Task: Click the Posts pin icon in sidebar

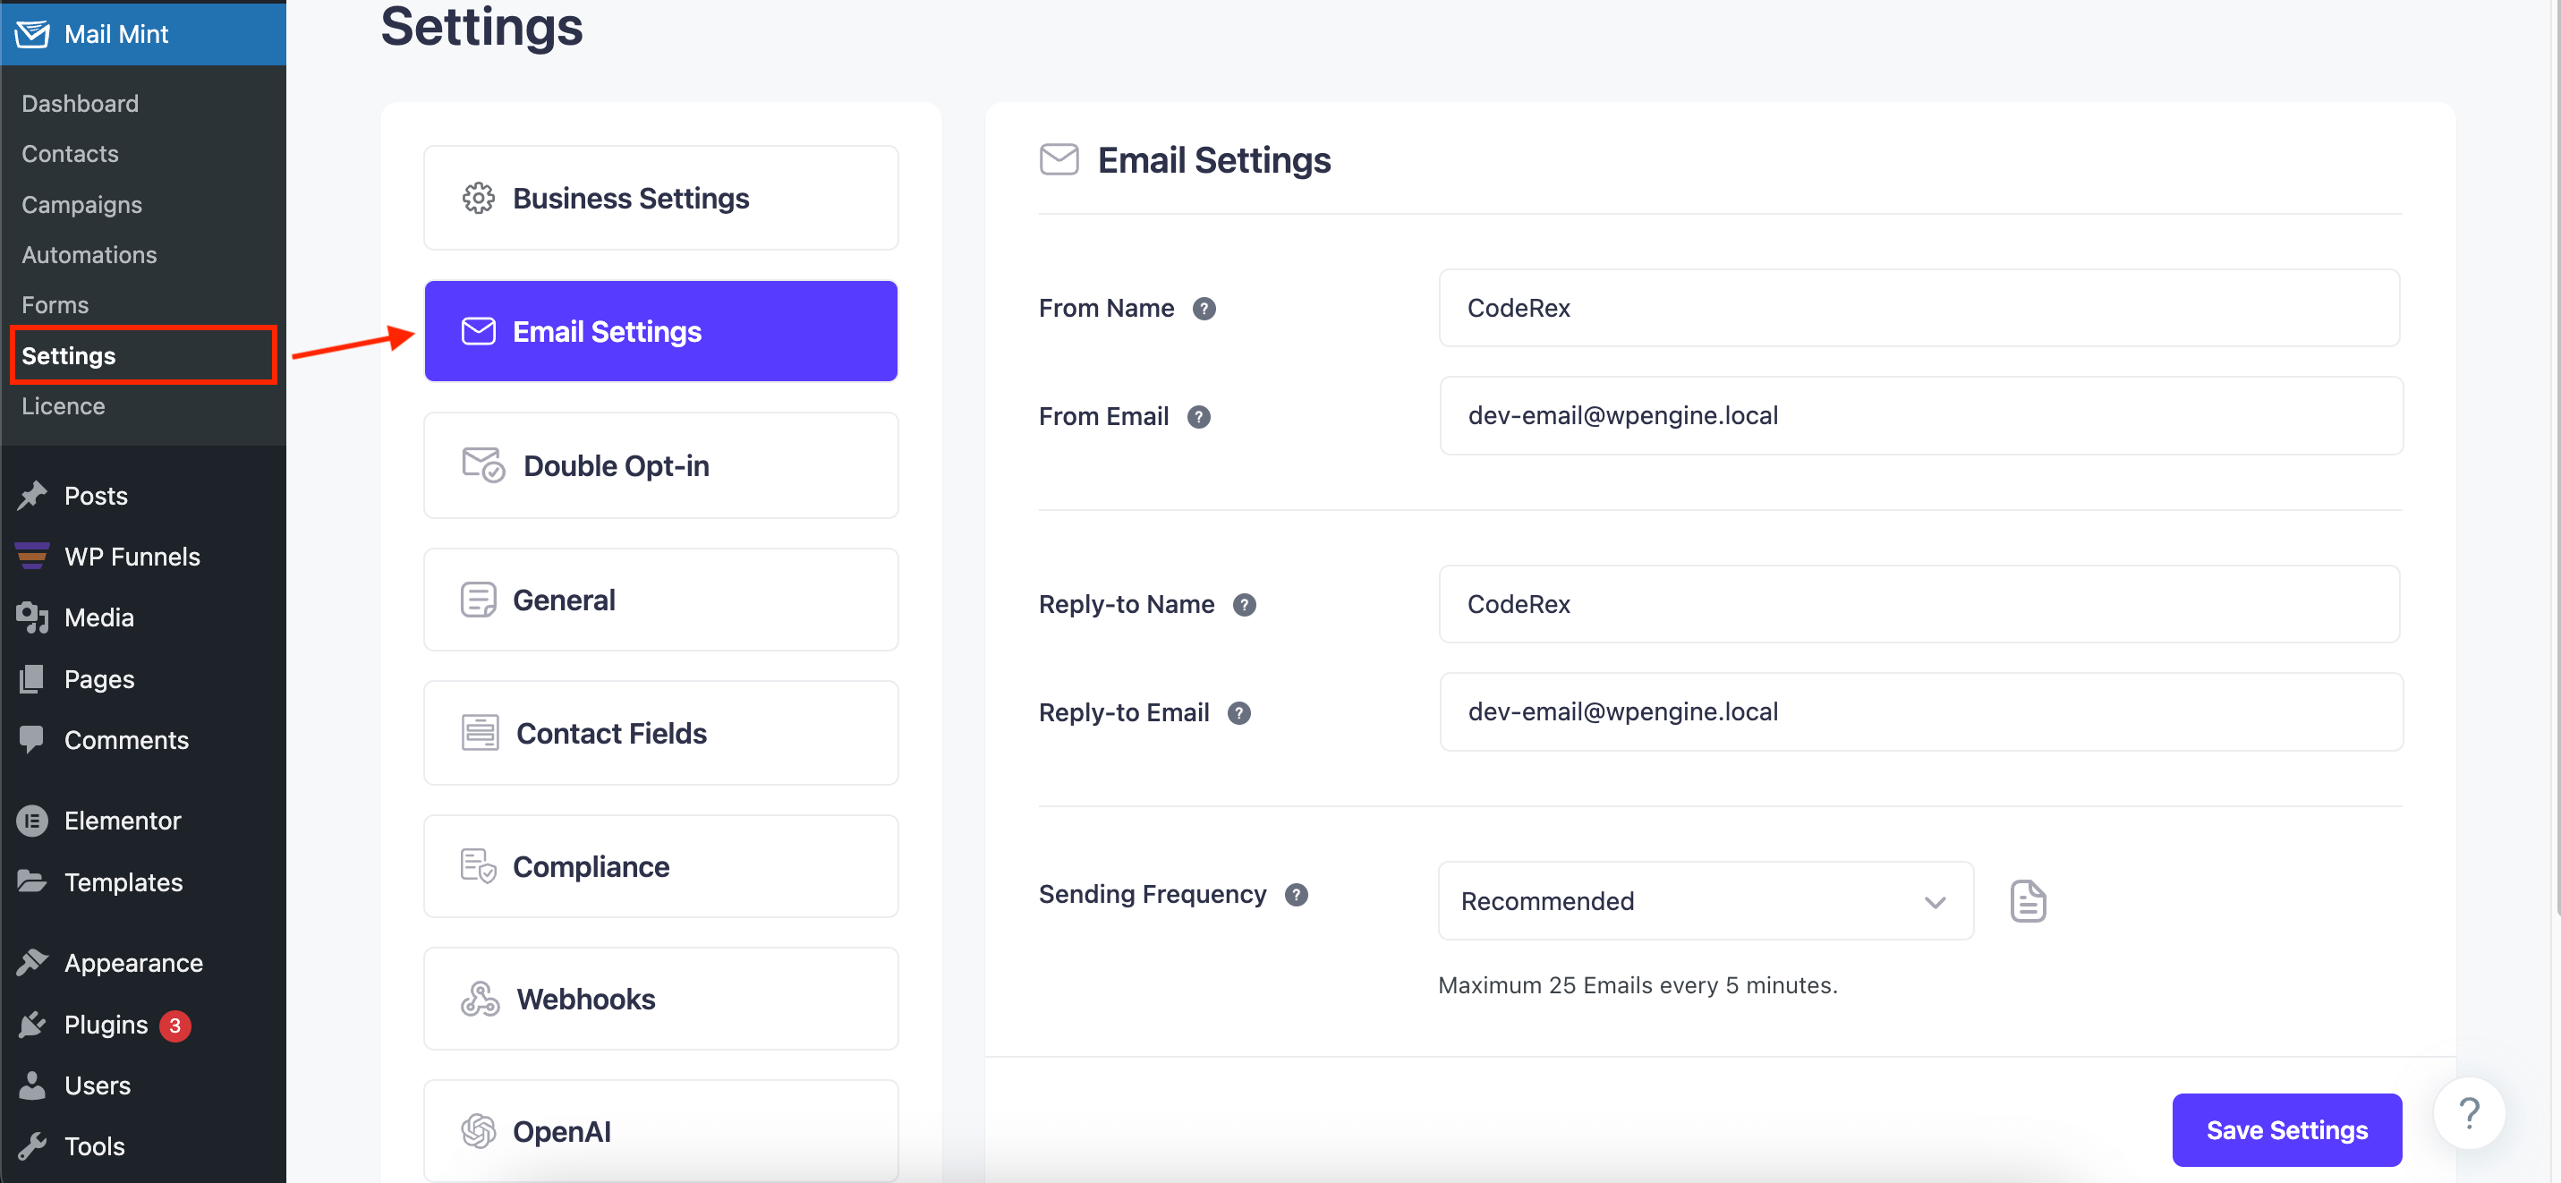Action: tap(32, 495)
